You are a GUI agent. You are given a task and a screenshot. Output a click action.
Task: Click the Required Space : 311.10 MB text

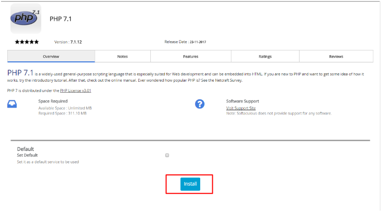click(x=62, y=113)
